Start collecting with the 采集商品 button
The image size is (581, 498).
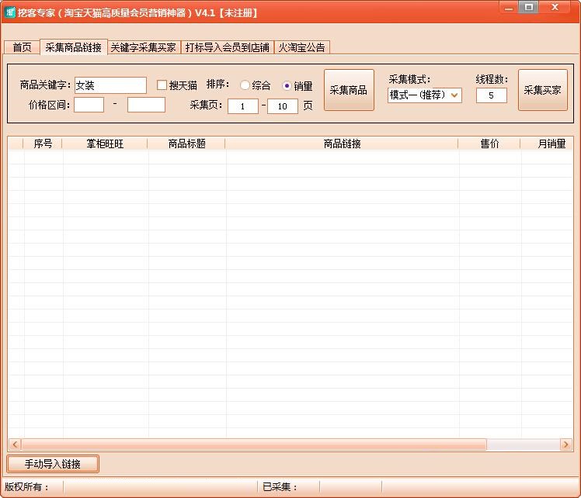pyautogui.click(x=349, y=90)
